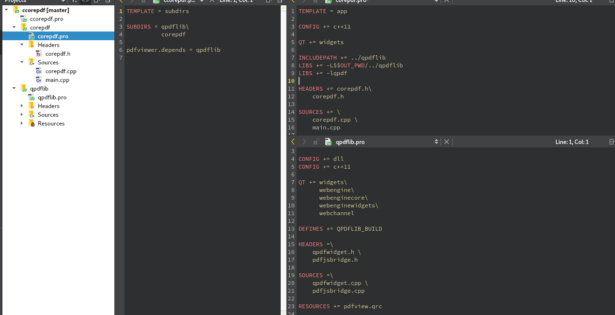Click 'qpdfwidget.cpp \' in the SOURCES list
The width and height of the screenshot is (615, 315).
340,283
